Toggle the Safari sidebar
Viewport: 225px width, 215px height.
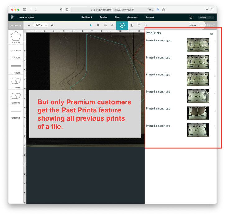25,9
